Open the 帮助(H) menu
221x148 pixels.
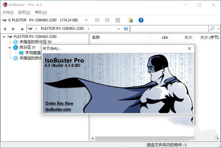[x=41, y=13]
